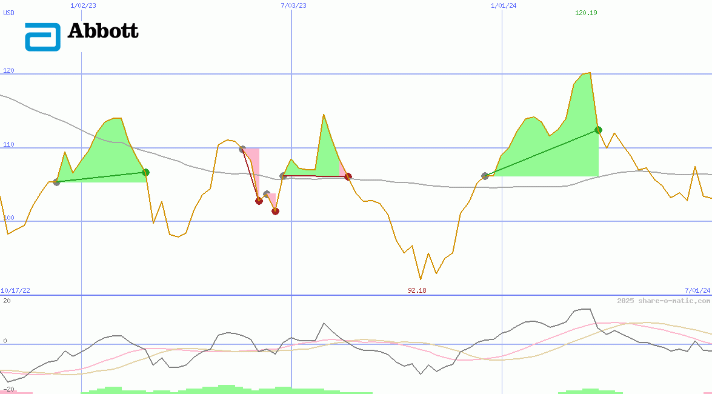This screenshot has height=394, width=712.
Task: Click the first green exit marker near 1/02/23
Action: (x=145, y=173)
